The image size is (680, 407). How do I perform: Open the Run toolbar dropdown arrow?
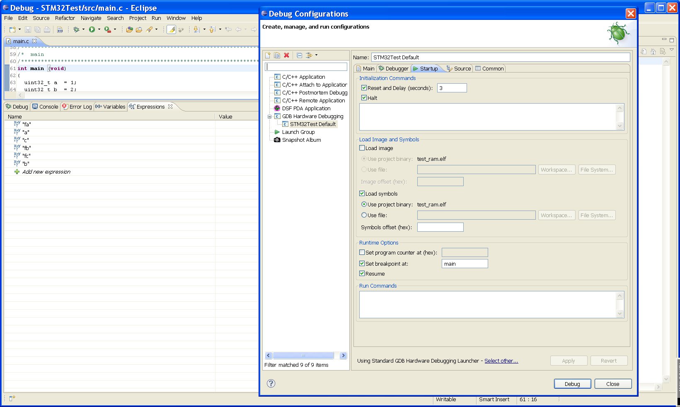pyautogui.click(x=99, y=29)
